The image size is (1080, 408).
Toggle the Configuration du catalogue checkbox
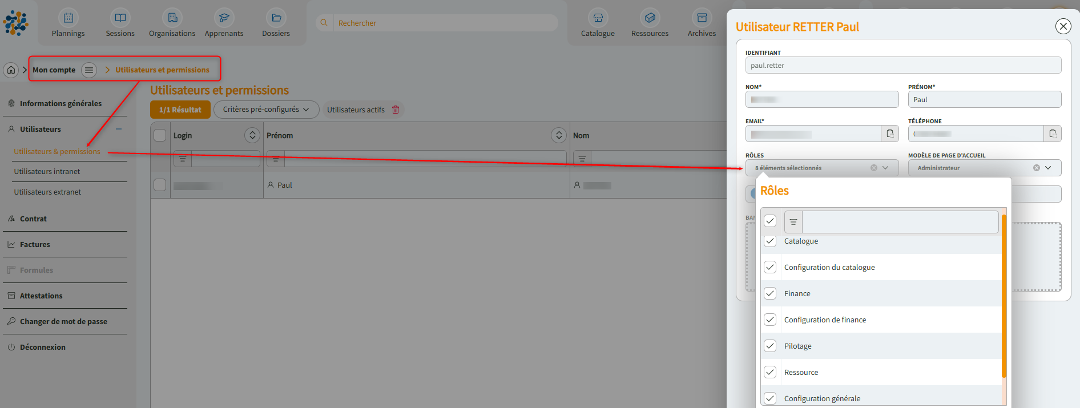pos(770,267)
